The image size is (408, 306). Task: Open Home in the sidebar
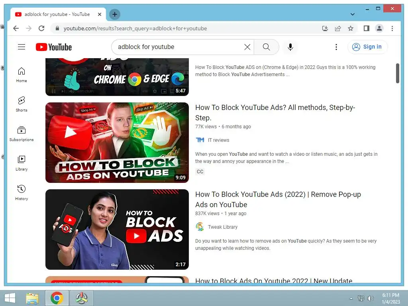(x=22, y=75)
